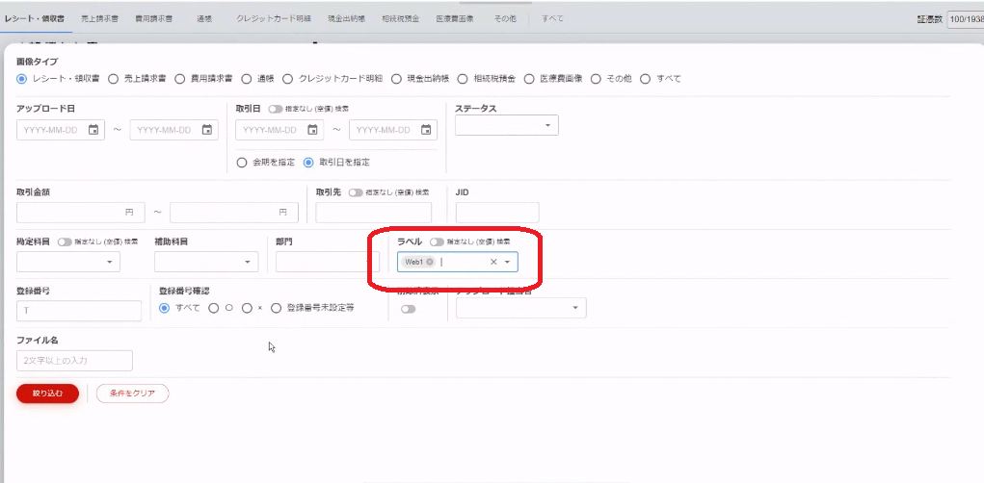Switch to the 売上請求書 tab
The height and width of the screenshot is (483, 984).
pyautogui.click(x=100, y=19)
